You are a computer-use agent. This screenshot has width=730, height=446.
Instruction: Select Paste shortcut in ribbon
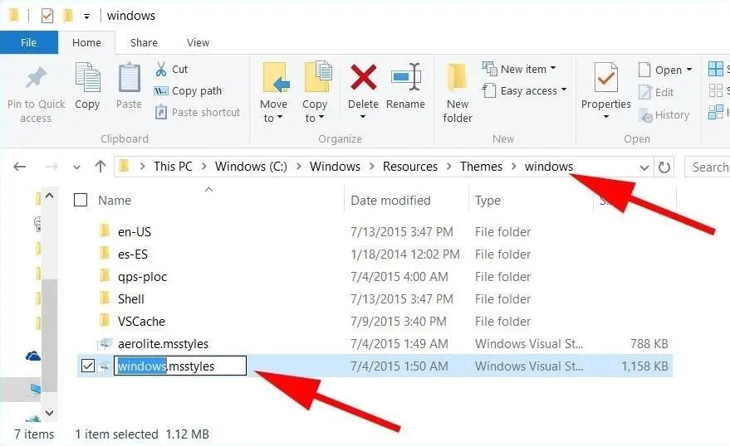coord(198,112)
